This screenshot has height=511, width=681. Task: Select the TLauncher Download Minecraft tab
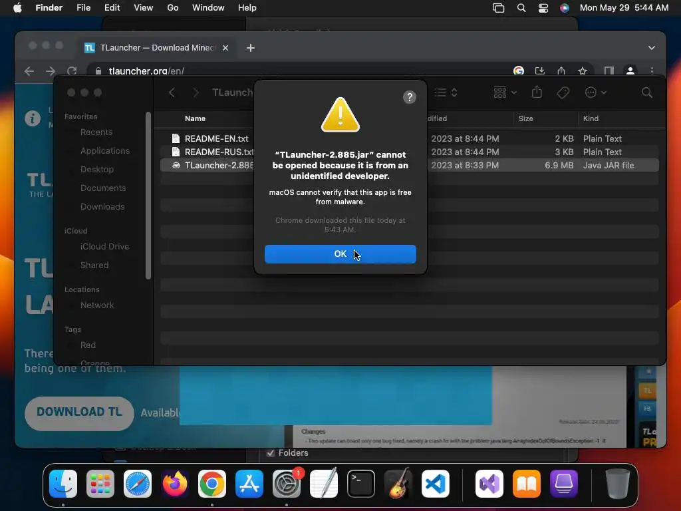(157, 48)
